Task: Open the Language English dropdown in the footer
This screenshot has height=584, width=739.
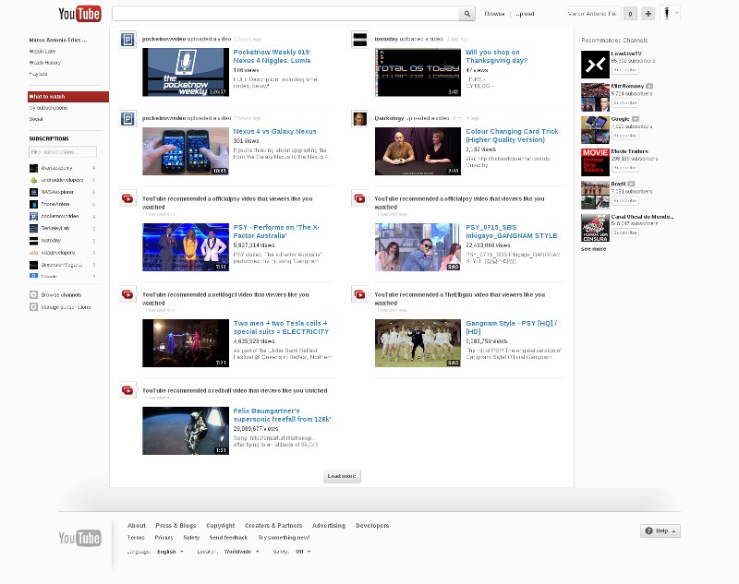Action: point(170,552)
